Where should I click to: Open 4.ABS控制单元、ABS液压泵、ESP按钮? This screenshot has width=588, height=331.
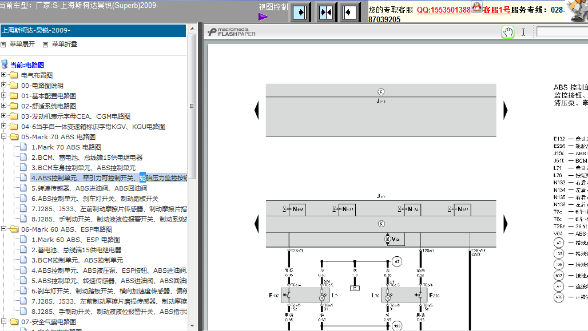[x=109, y=271]
